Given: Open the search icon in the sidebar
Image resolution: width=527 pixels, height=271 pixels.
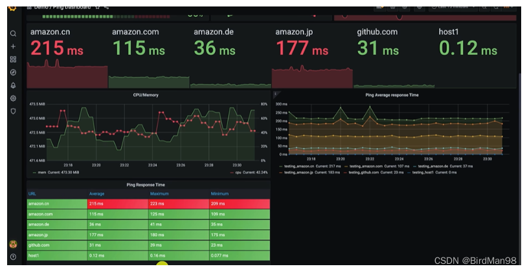Looking at the screenshot, I should point(13,34).
